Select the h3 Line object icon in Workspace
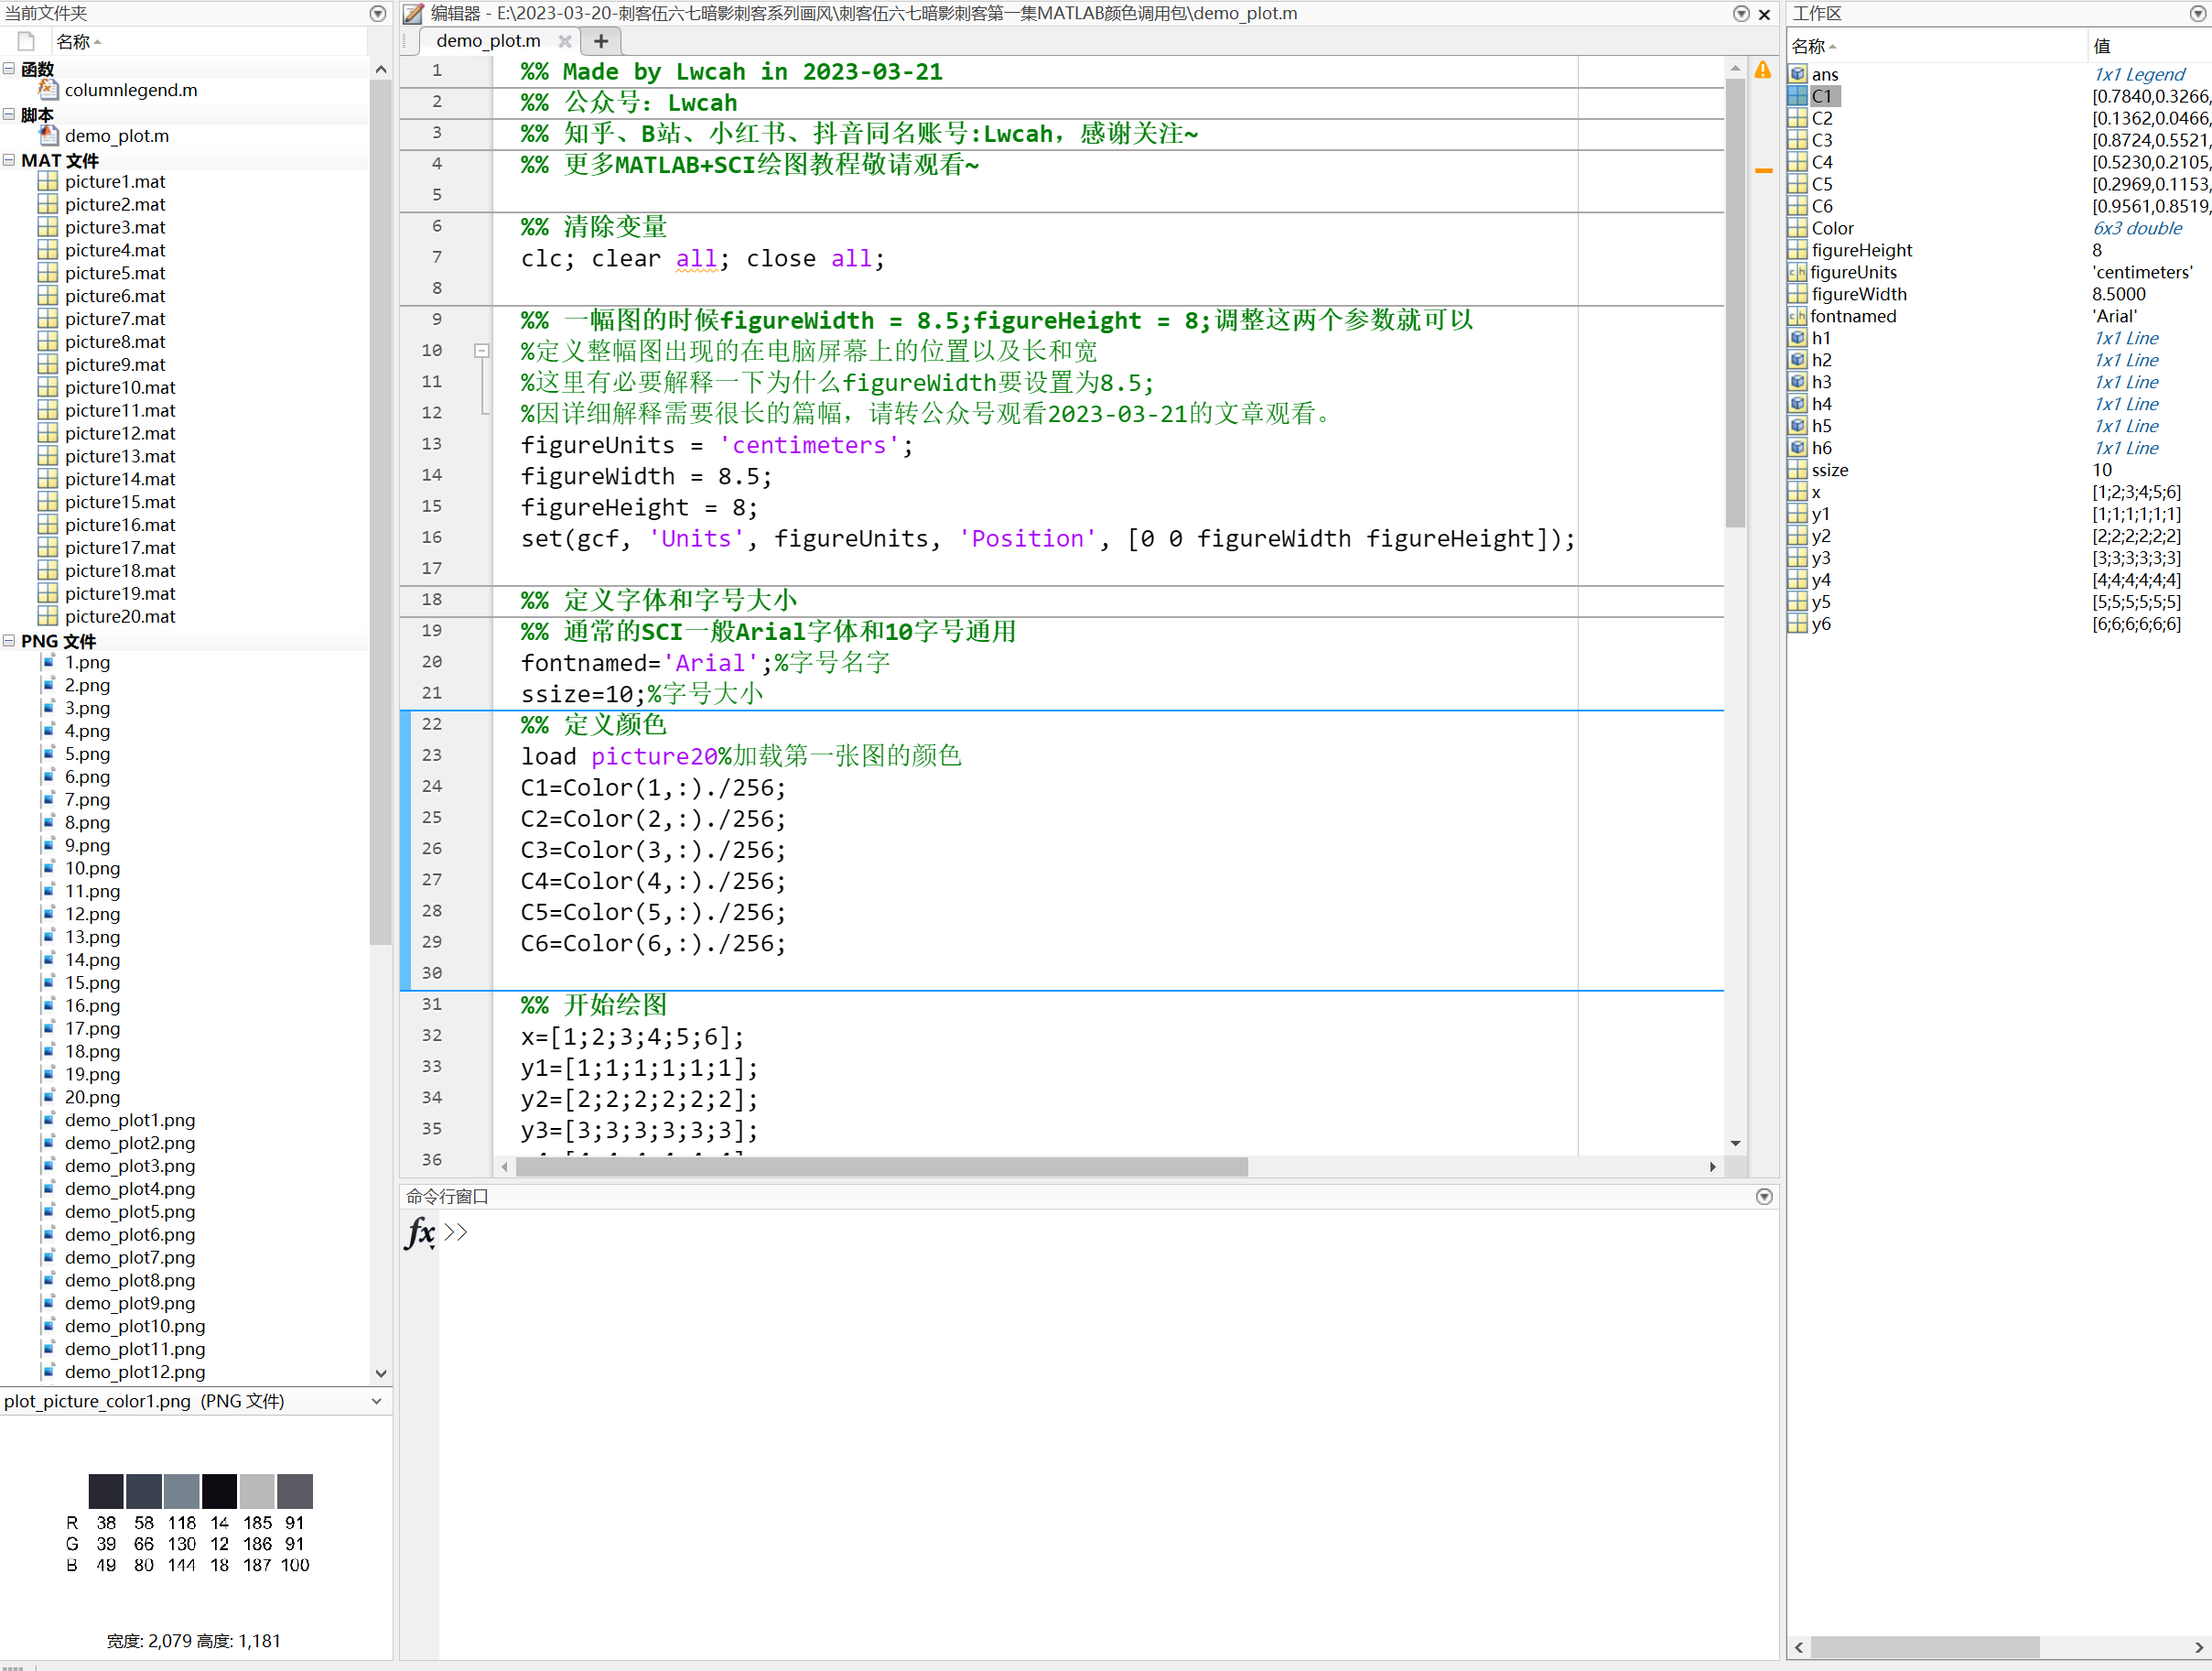This screenshot has width=2212, height=1671. click(1797, 381)
